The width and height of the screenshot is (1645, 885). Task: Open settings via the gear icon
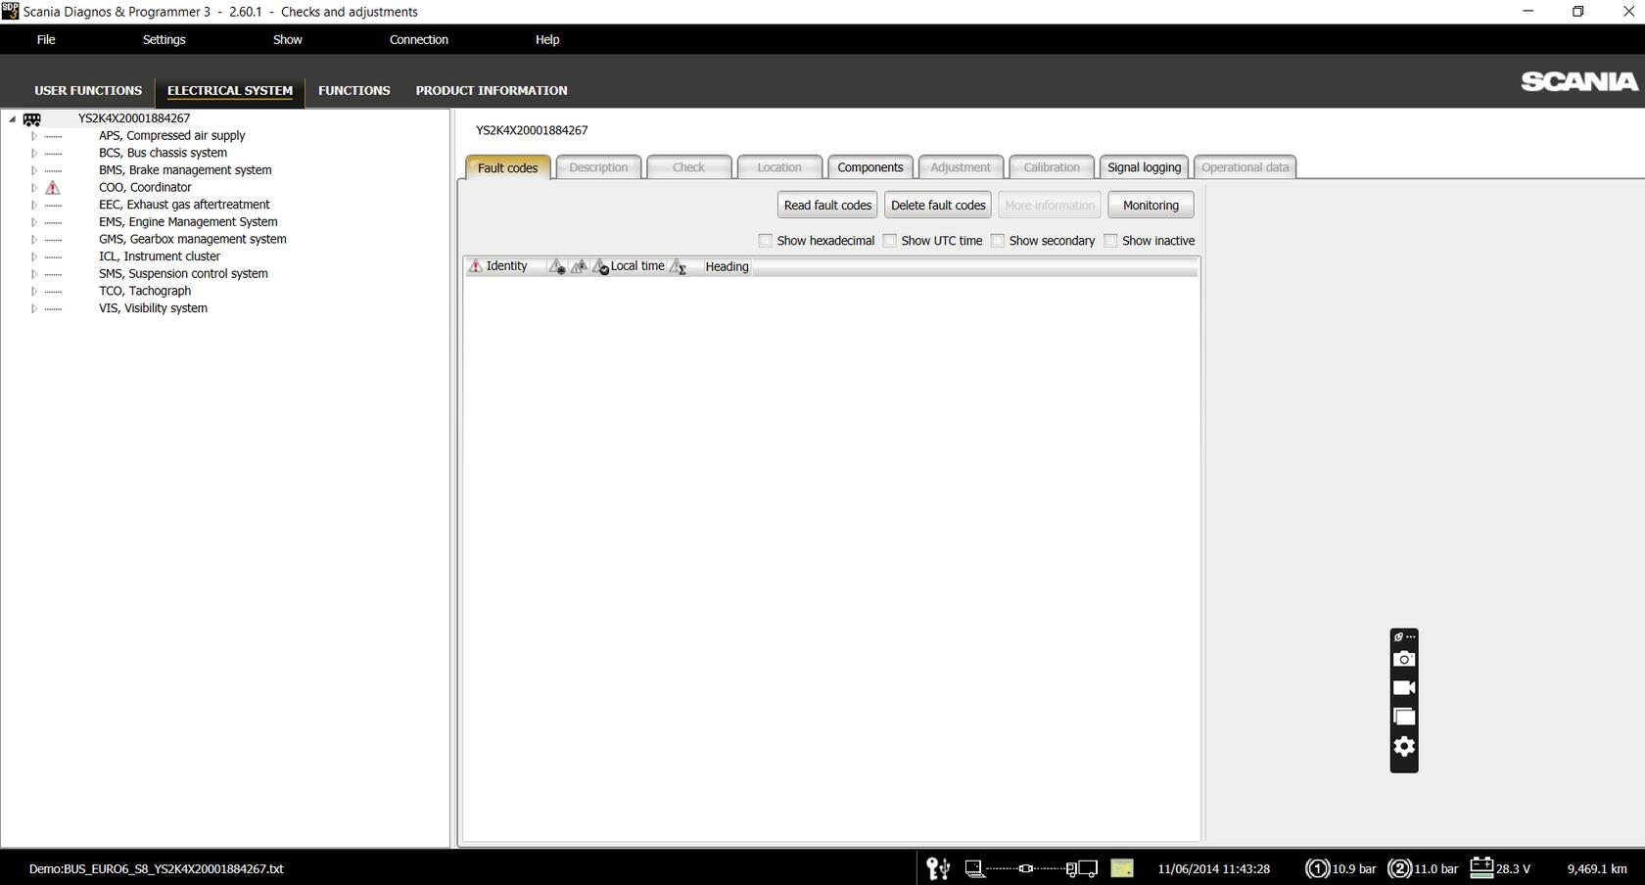point(1403,746)
